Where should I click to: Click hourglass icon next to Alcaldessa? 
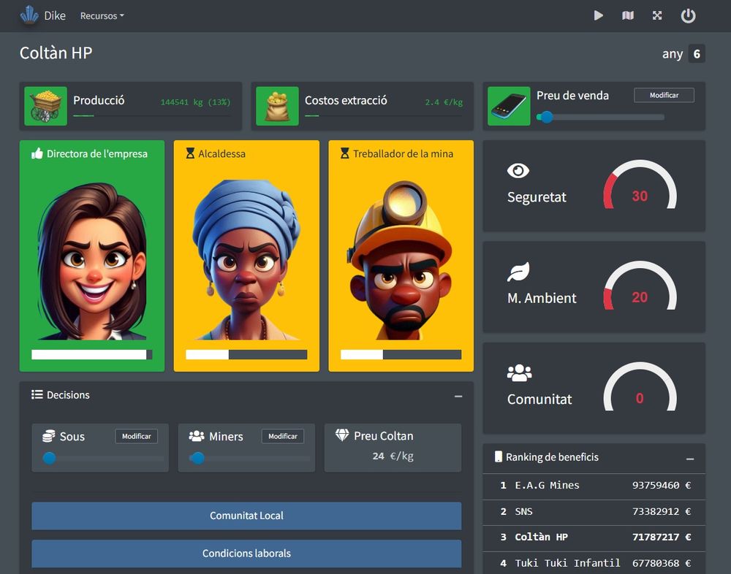pos(190,153)
